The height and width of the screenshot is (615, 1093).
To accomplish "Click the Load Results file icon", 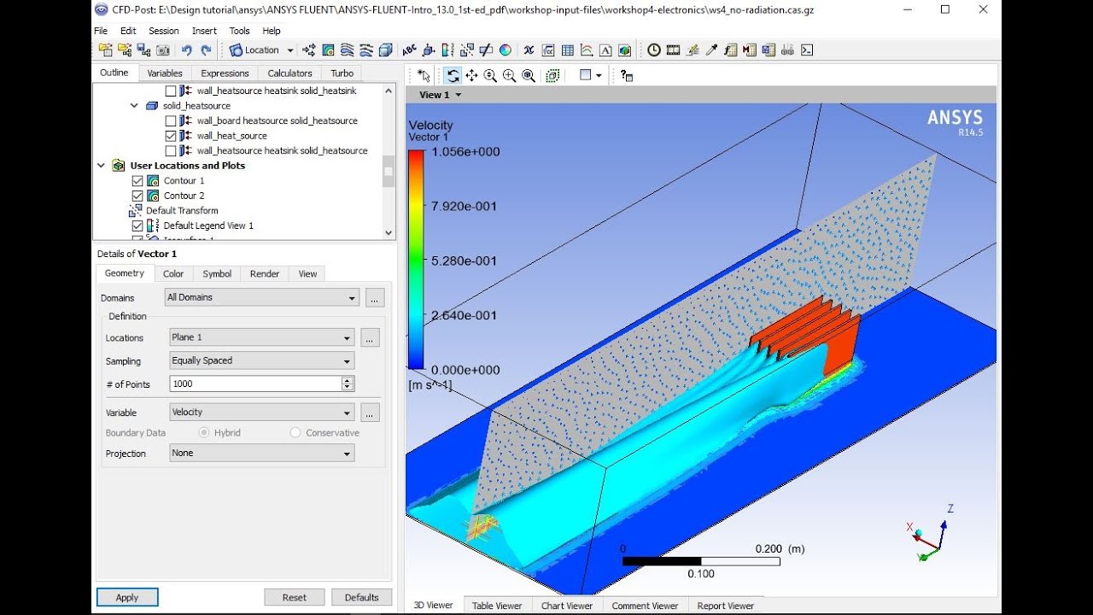I will [106, 50].
